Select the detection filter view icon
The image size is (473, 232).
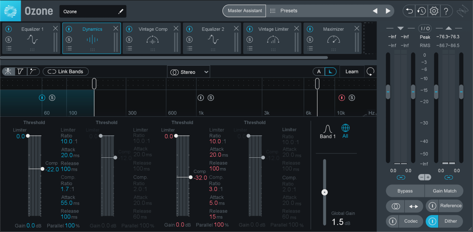tap(33, 72)
